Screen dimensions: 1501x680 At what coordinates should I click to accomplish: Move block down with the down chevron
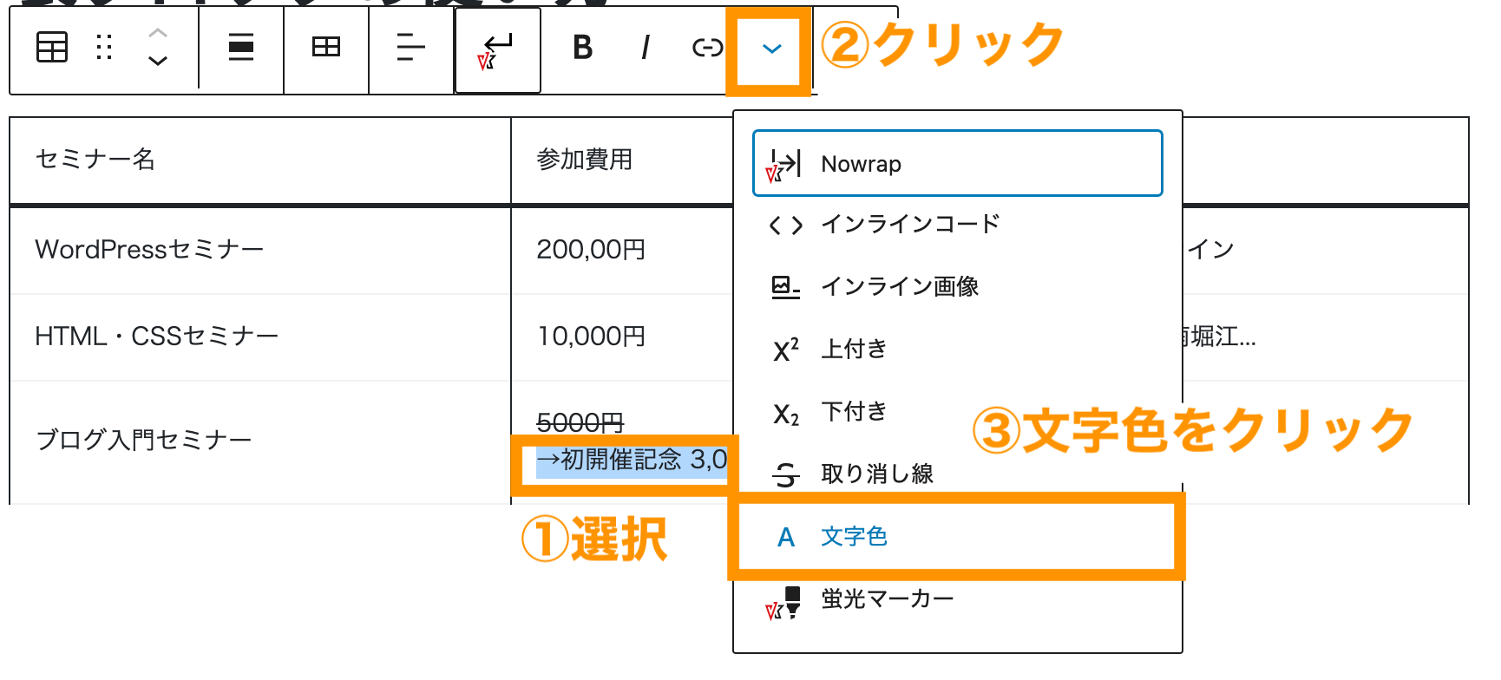pos(157,62)
